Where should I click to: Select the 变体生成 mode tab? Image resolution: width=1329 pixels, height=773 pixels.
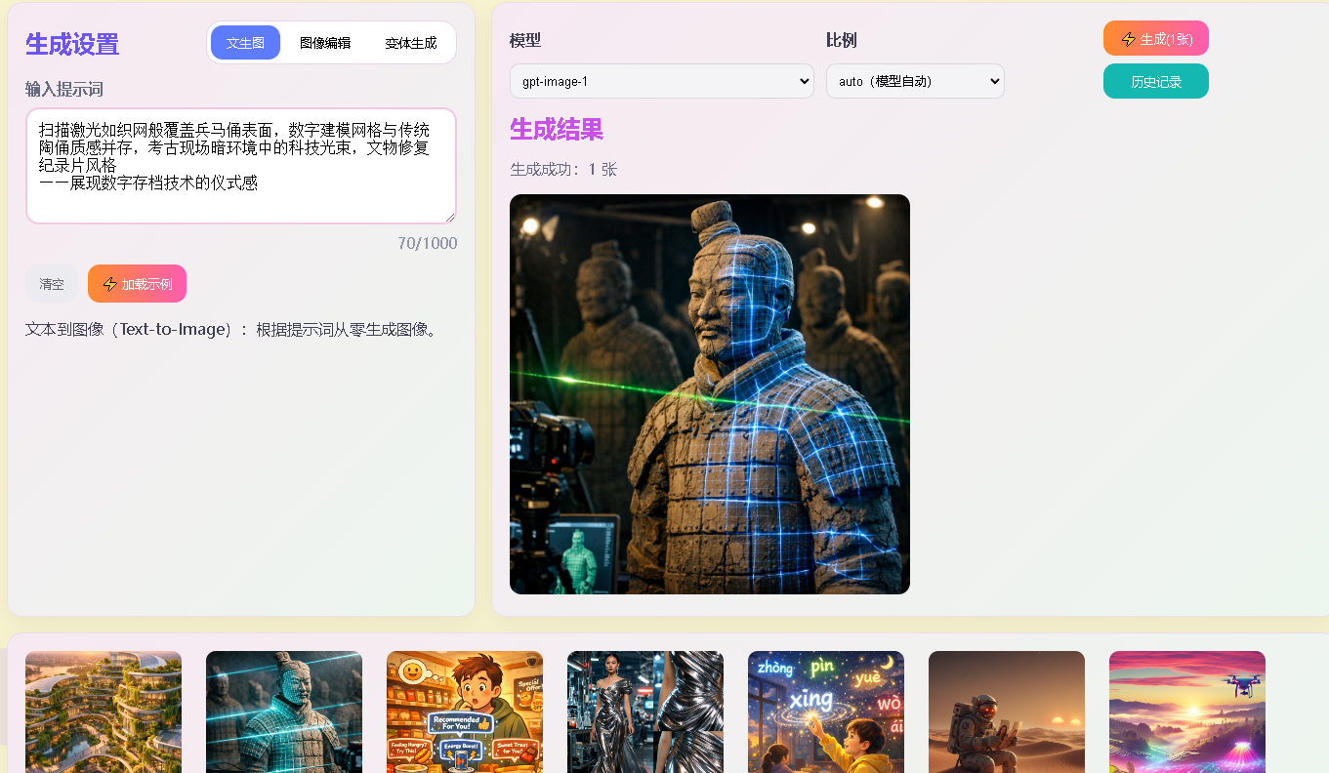coord(410,43)
